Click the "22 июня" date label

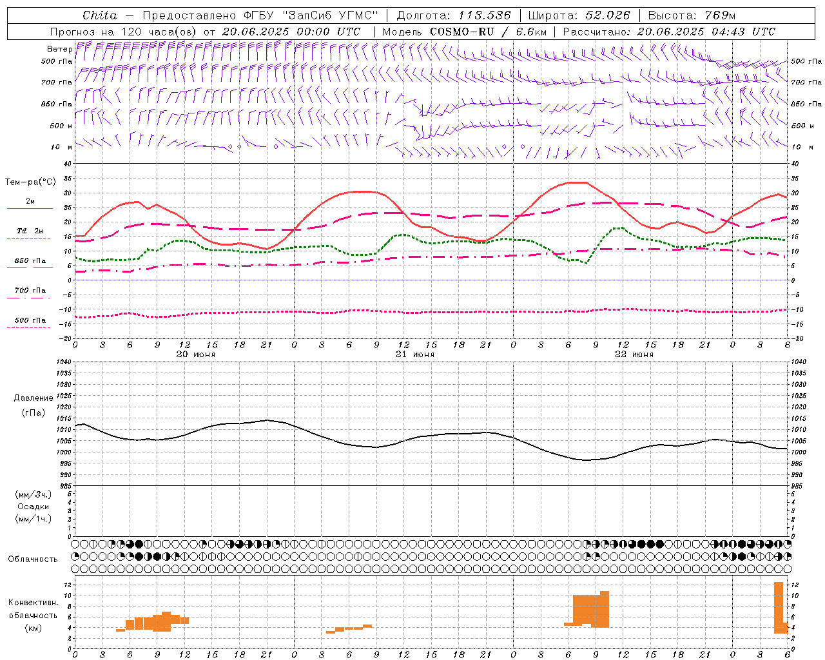pyautogui.click(x=634, y=354)
